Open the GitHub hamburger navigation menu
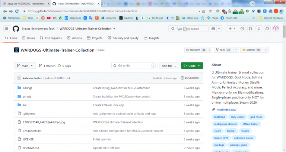This screenshot has height=152, width=286. pyautogui.click(x=7, y=29)
